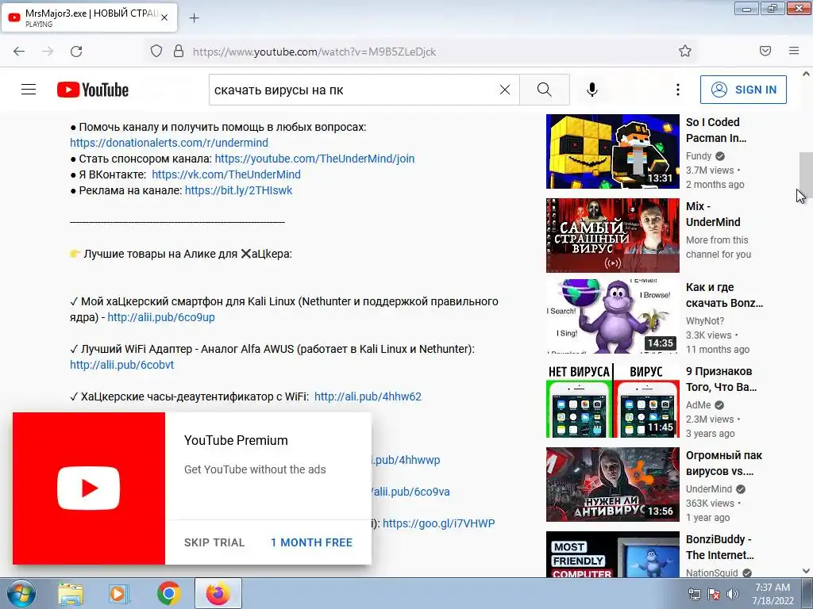
Task: Go to the YouTube home logo
Action: click(93, 90)
